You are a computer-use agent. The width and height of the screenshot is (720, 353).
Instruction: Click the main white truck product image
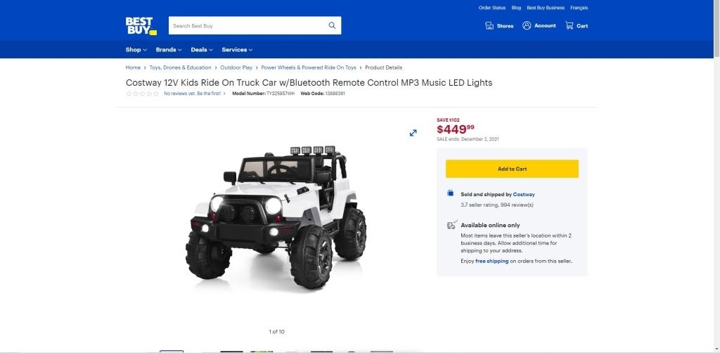click(x=276, y=218)
